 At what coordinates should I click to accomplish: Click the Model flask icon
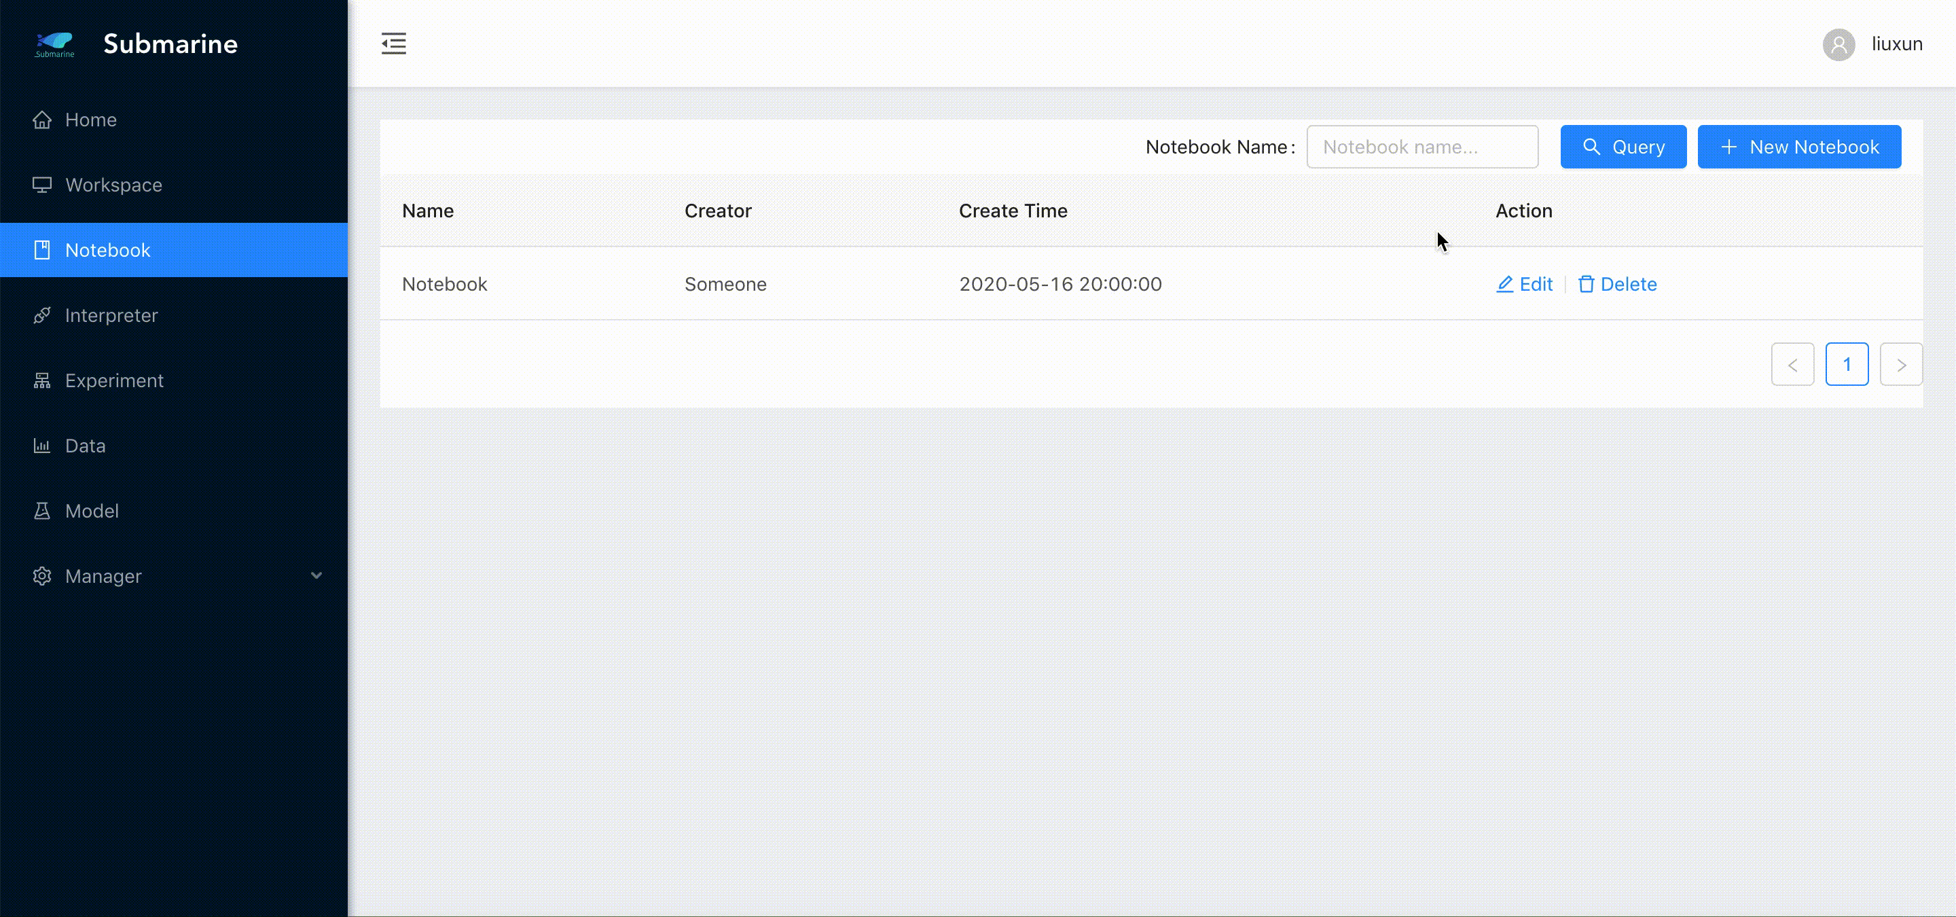41,511
